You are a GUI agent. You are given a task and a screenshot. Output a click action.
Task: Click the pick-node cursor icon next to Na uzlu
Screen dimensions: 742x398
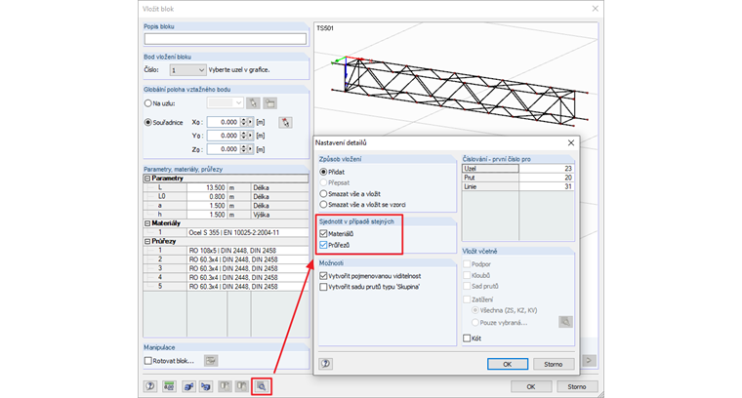[x=253, y=103]
